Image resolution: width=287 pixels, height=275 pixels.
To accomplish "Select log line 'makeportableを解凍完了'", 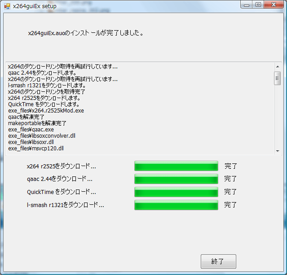I will [x=37, y=123].
